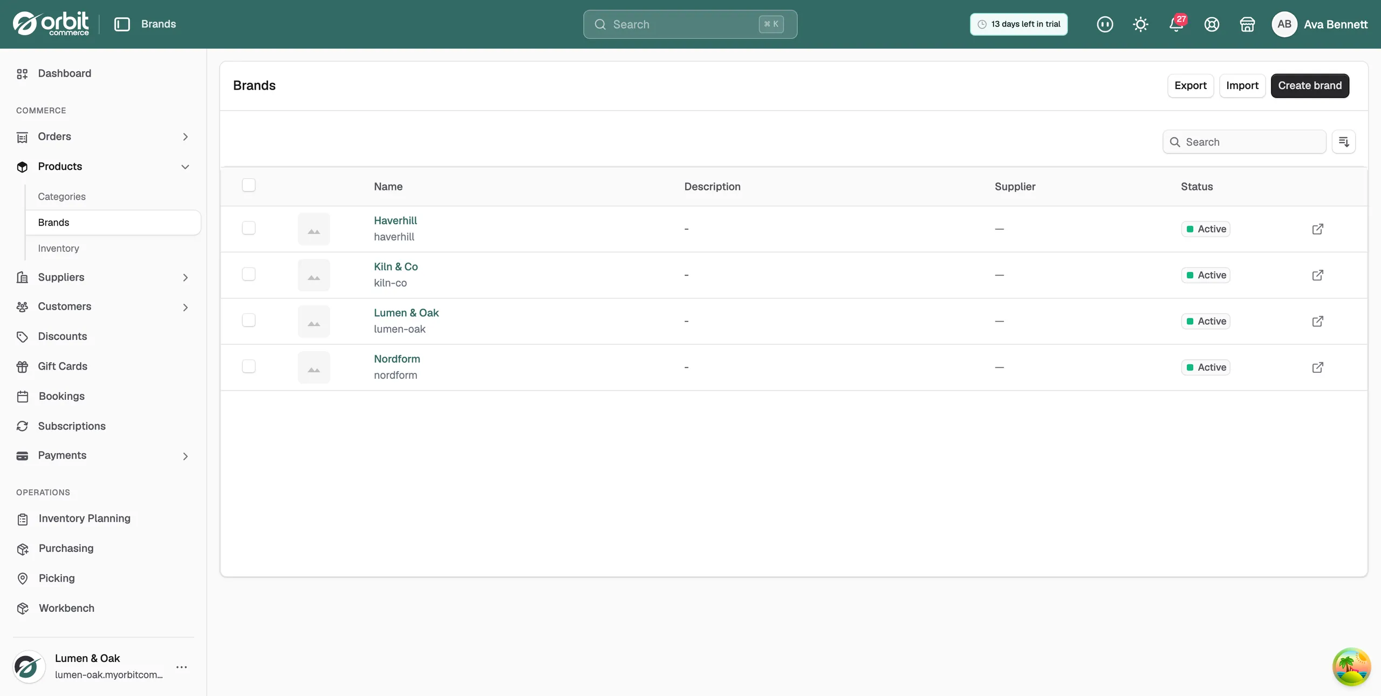The image size is (1381, 696).
Task: Open Haverhill brand external link icon
Action: click(x=1317, y=229)
